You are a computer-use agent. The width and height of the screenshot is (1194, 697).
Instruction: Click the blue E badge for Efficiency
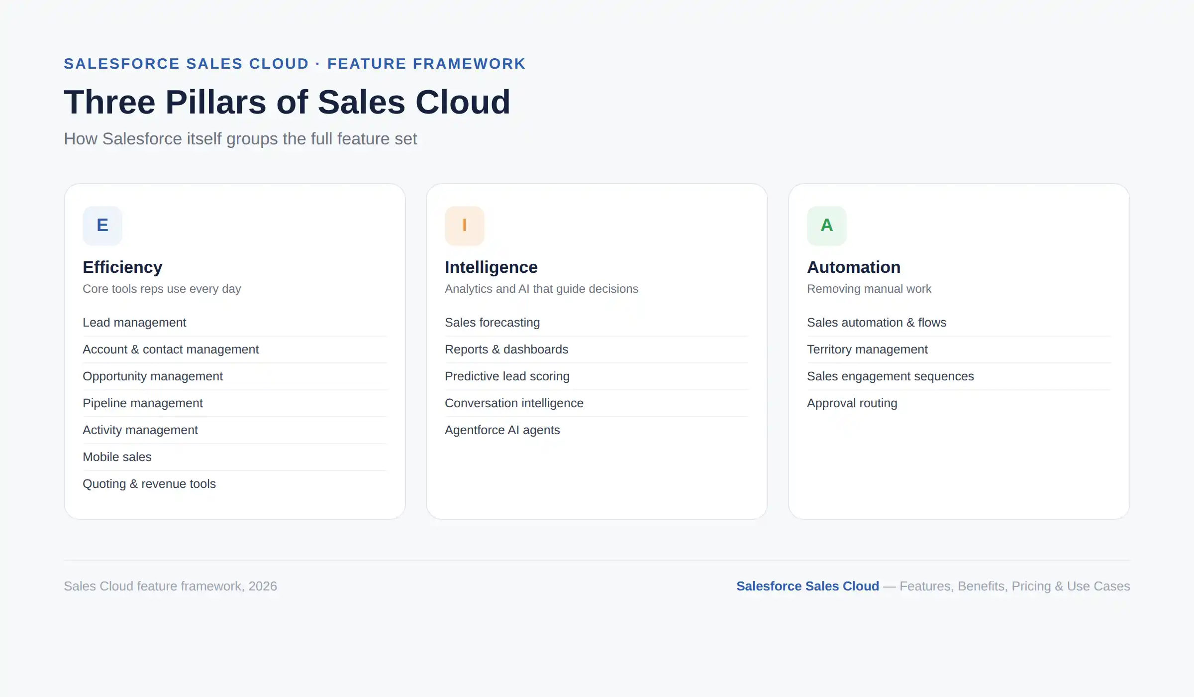click(102, 226)
